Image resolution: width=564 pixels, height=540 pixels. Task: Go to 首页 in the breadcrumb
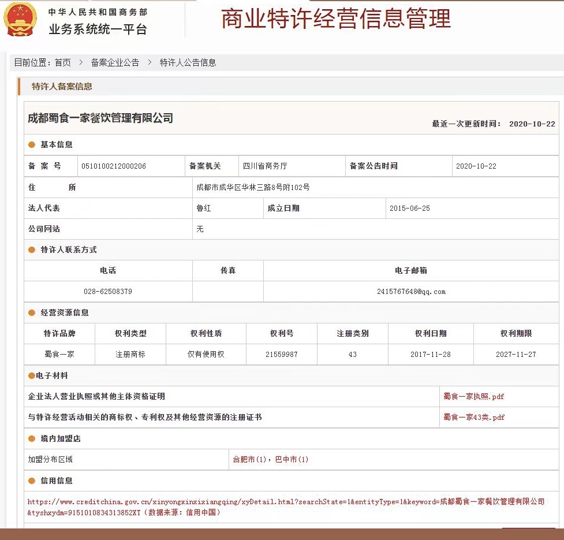pyautogui.click(x=63, y=62)
